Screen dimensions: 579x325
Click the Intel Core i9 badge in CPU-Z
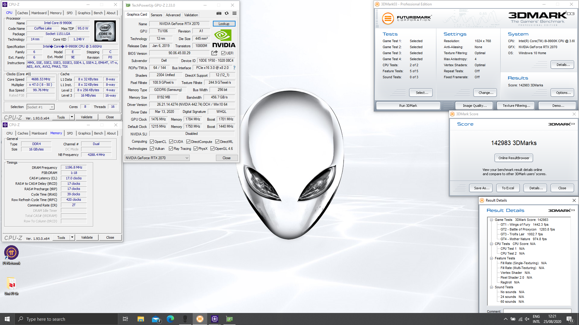105,31
